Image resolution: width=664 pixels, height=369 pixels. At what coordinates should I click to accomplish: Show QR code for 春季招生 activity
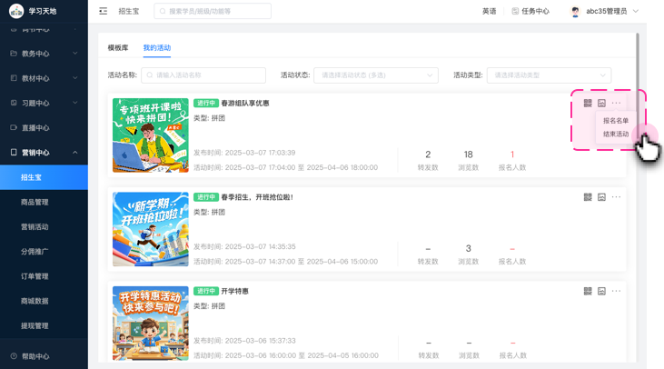[588, 197]
